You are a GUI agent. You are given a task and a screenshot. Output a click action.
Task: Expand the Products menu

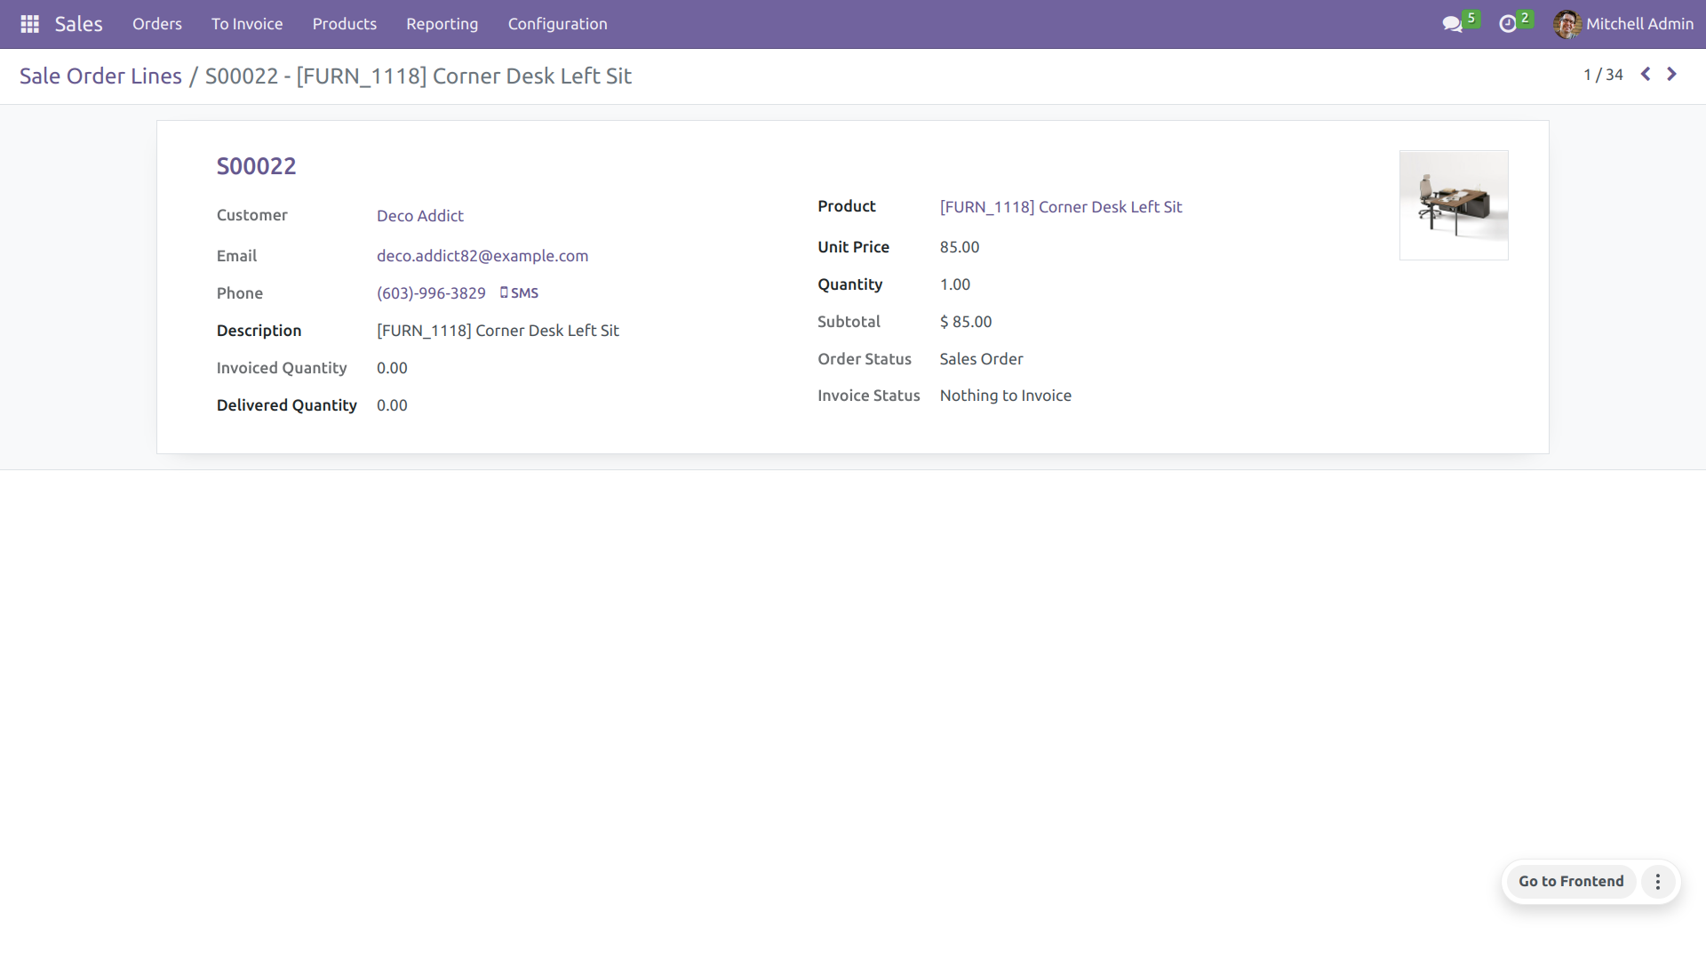[344, 24]
